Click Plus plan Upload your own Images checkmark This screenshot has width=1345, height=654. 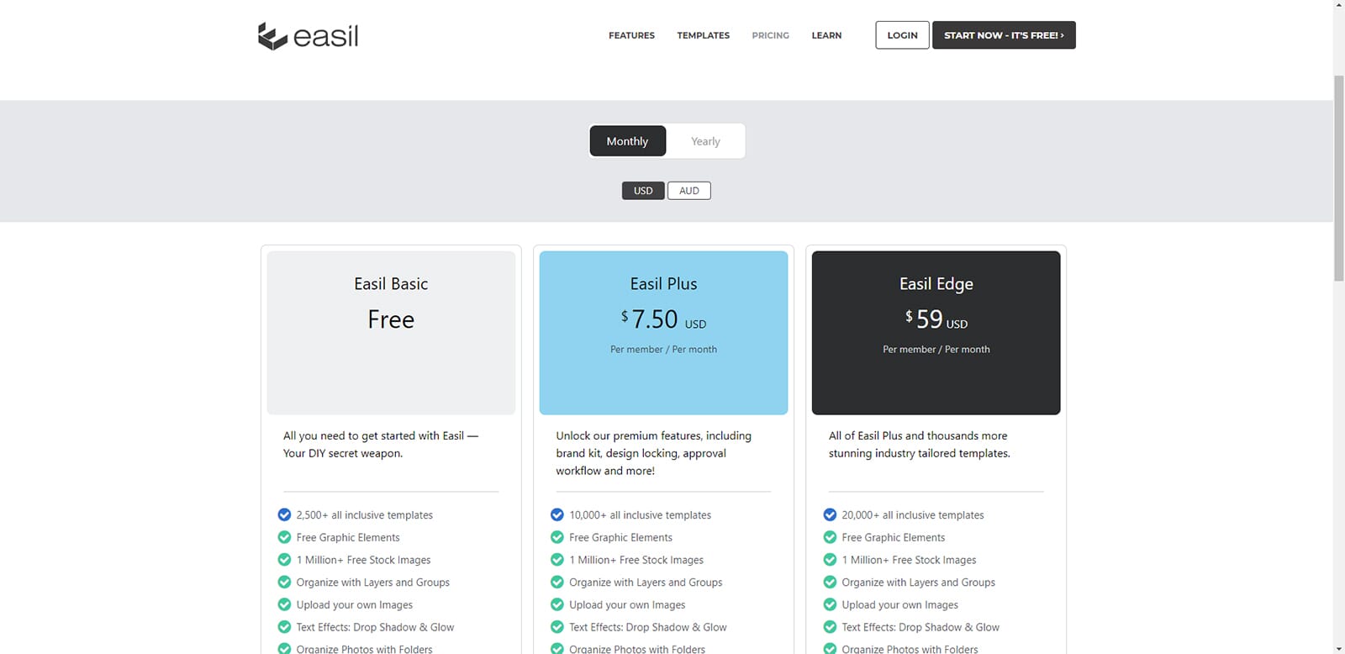coord(556,604)
